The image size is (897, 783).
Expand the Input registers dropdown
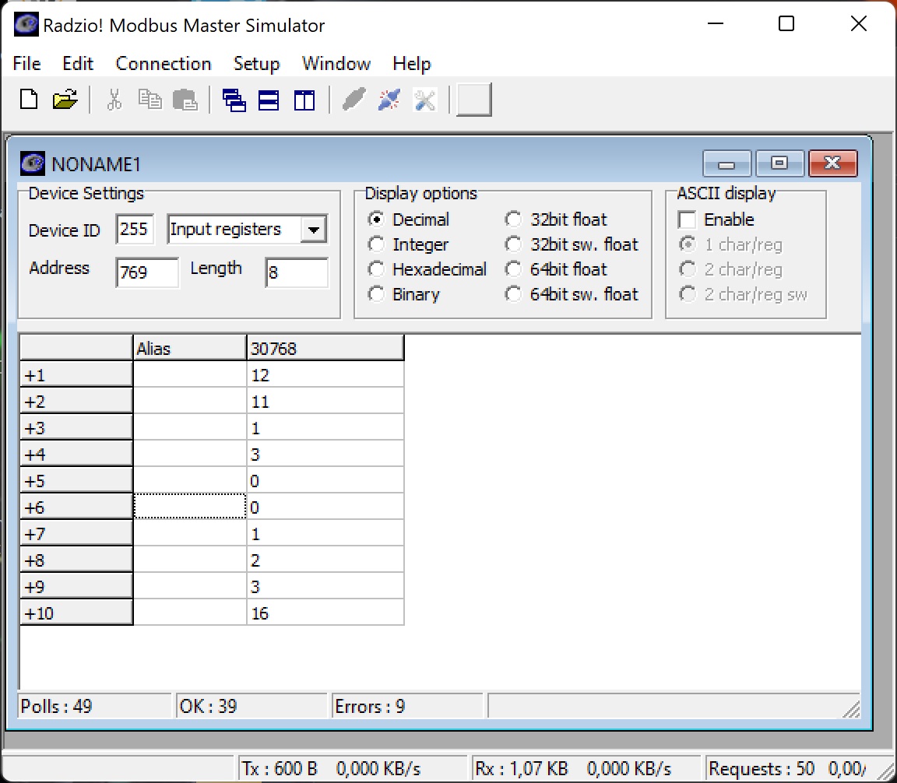(313, 230)
